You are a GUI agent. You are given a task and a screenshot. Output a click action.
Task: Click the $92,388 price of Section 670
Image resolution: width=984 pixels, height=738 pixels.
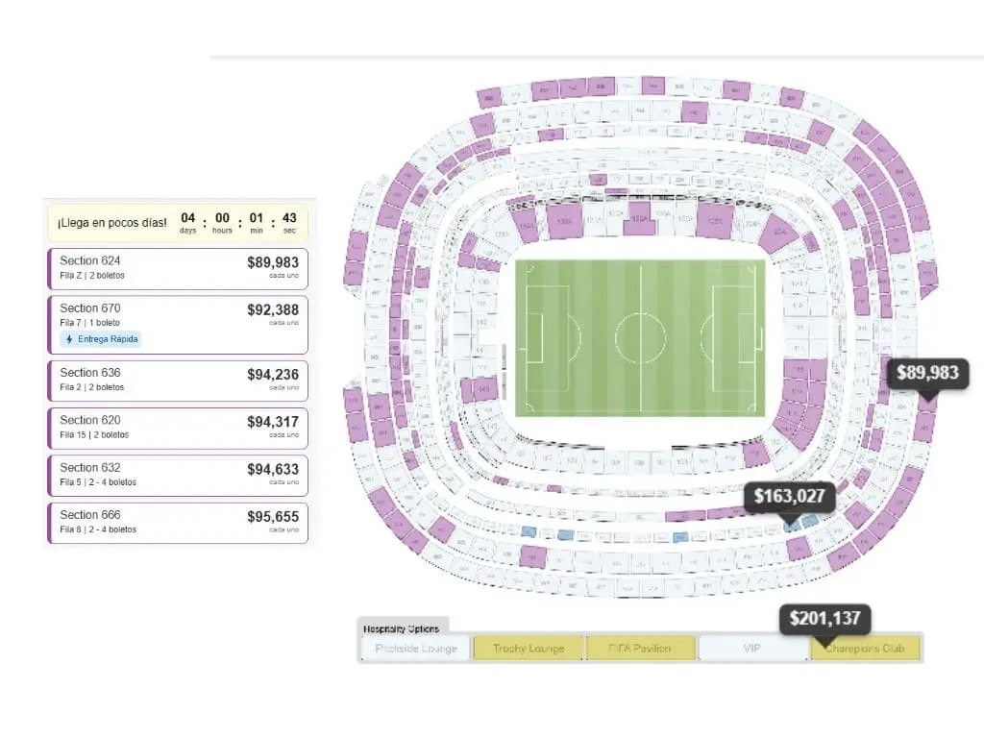pos(273,310)
